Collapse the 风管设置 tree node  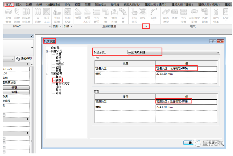click(x=47, y=51)
